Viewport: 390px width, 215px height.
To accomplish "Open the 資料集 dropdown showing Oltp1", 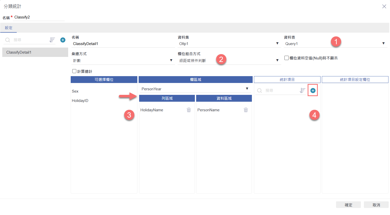I will (229, 44).
